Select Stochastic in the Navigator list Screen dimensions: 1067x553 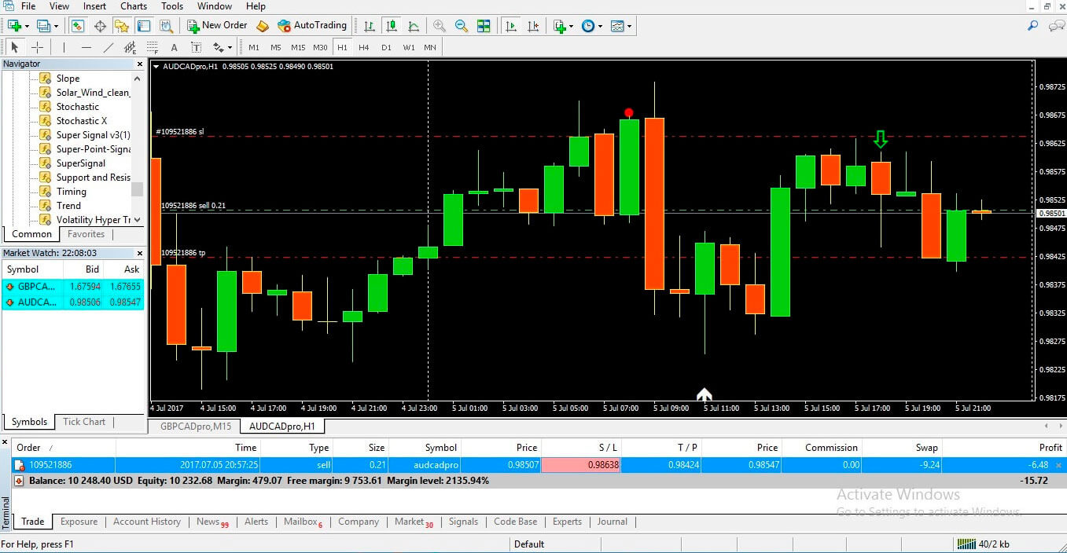pyautogui.click(x=77, y=106)
